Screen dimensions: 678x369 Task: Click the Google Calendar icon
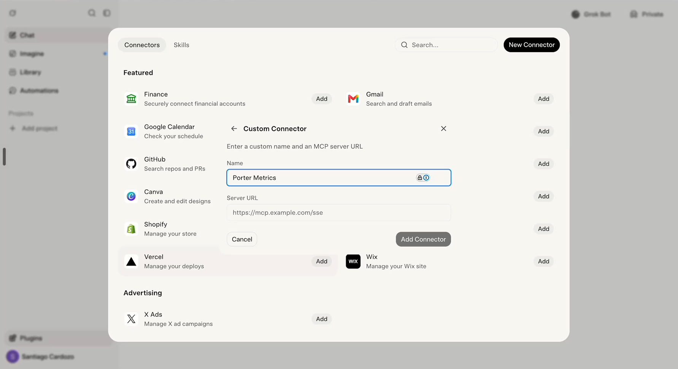tap(131, 131)
